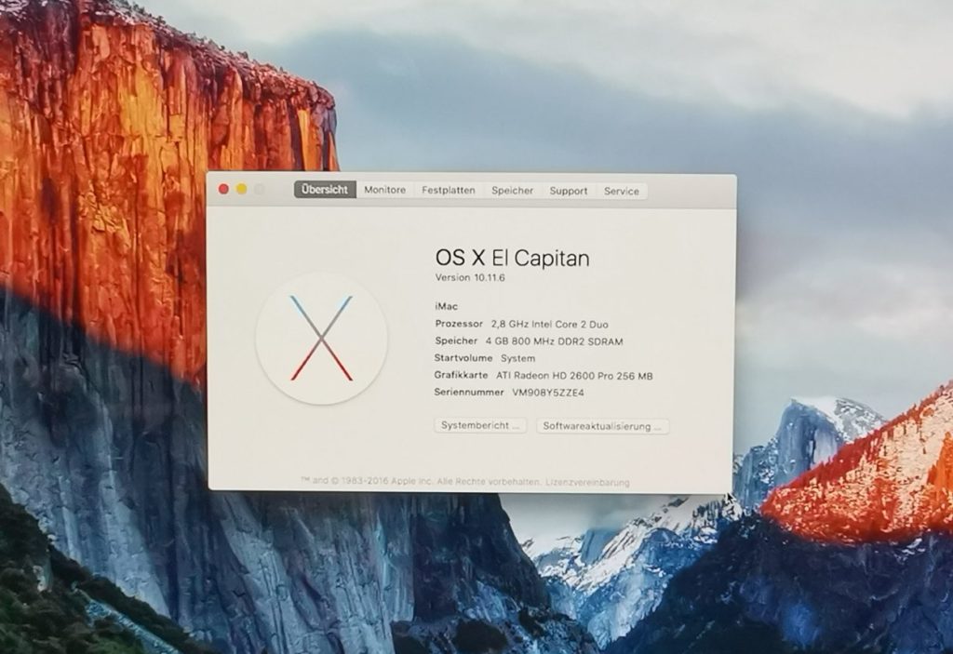Image resolution: width=953 pixels, height=654 pixels.
Task: Select memory value 4 GB 800 MHz DDR2 SDRAM
Action: point(554,341)
